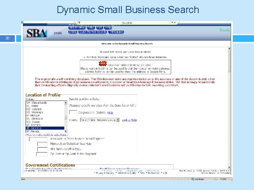Select MI - Michigan in States list

pyautogui.click(x=45, y=115)
